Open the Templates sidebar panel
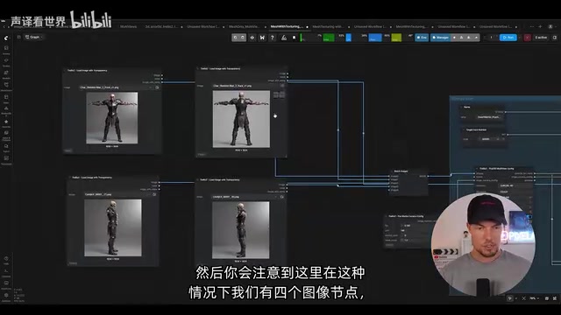 tap(6, 159)
